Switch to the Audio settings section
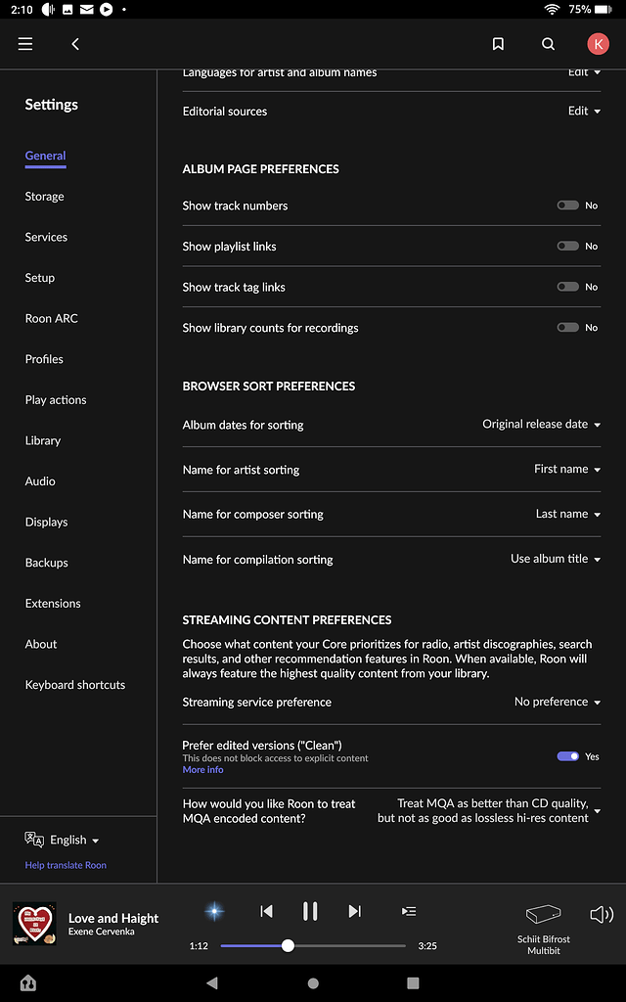The height and width of the screenshot is (1002, 626). 40,480
